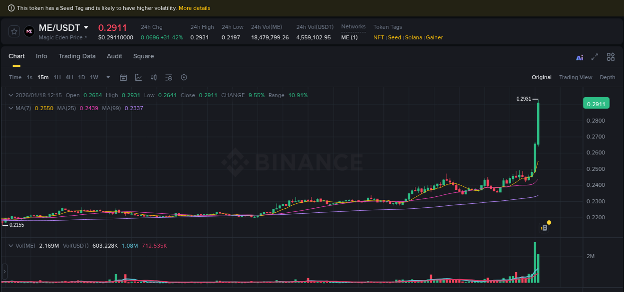This screenshot has width=624, height=292.
Task: Click the order book icon near chart bottom
Action: (543, 227)
